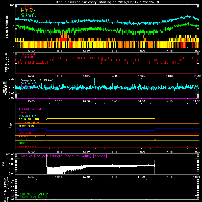Viewport: 202px width, 202px height.
Task: Click the 14:00 tick under the modulation panel
Action: click(x=141, y=101)
